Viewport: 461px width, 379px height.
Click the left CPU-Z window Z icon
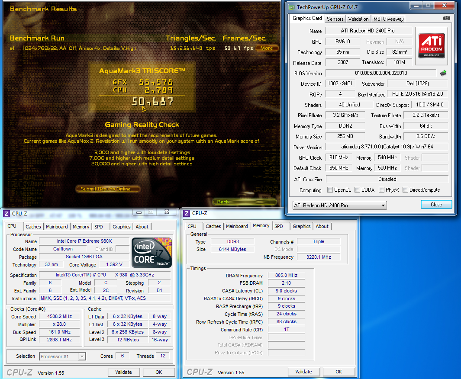pos(6,214)
